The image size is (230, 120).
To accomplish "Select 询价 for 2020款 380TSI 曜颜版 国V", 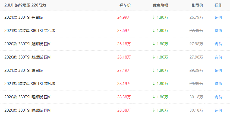I will click(218, 97).
